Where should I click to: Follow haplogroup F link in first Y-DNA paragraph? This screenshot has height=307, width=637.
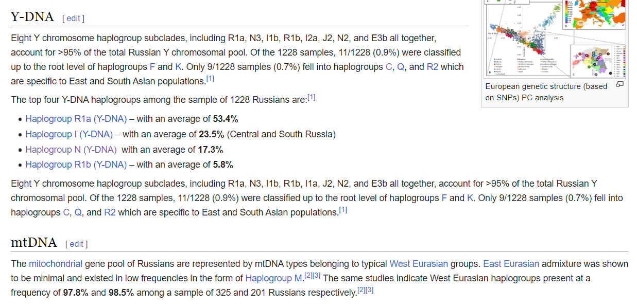[152, 67]
